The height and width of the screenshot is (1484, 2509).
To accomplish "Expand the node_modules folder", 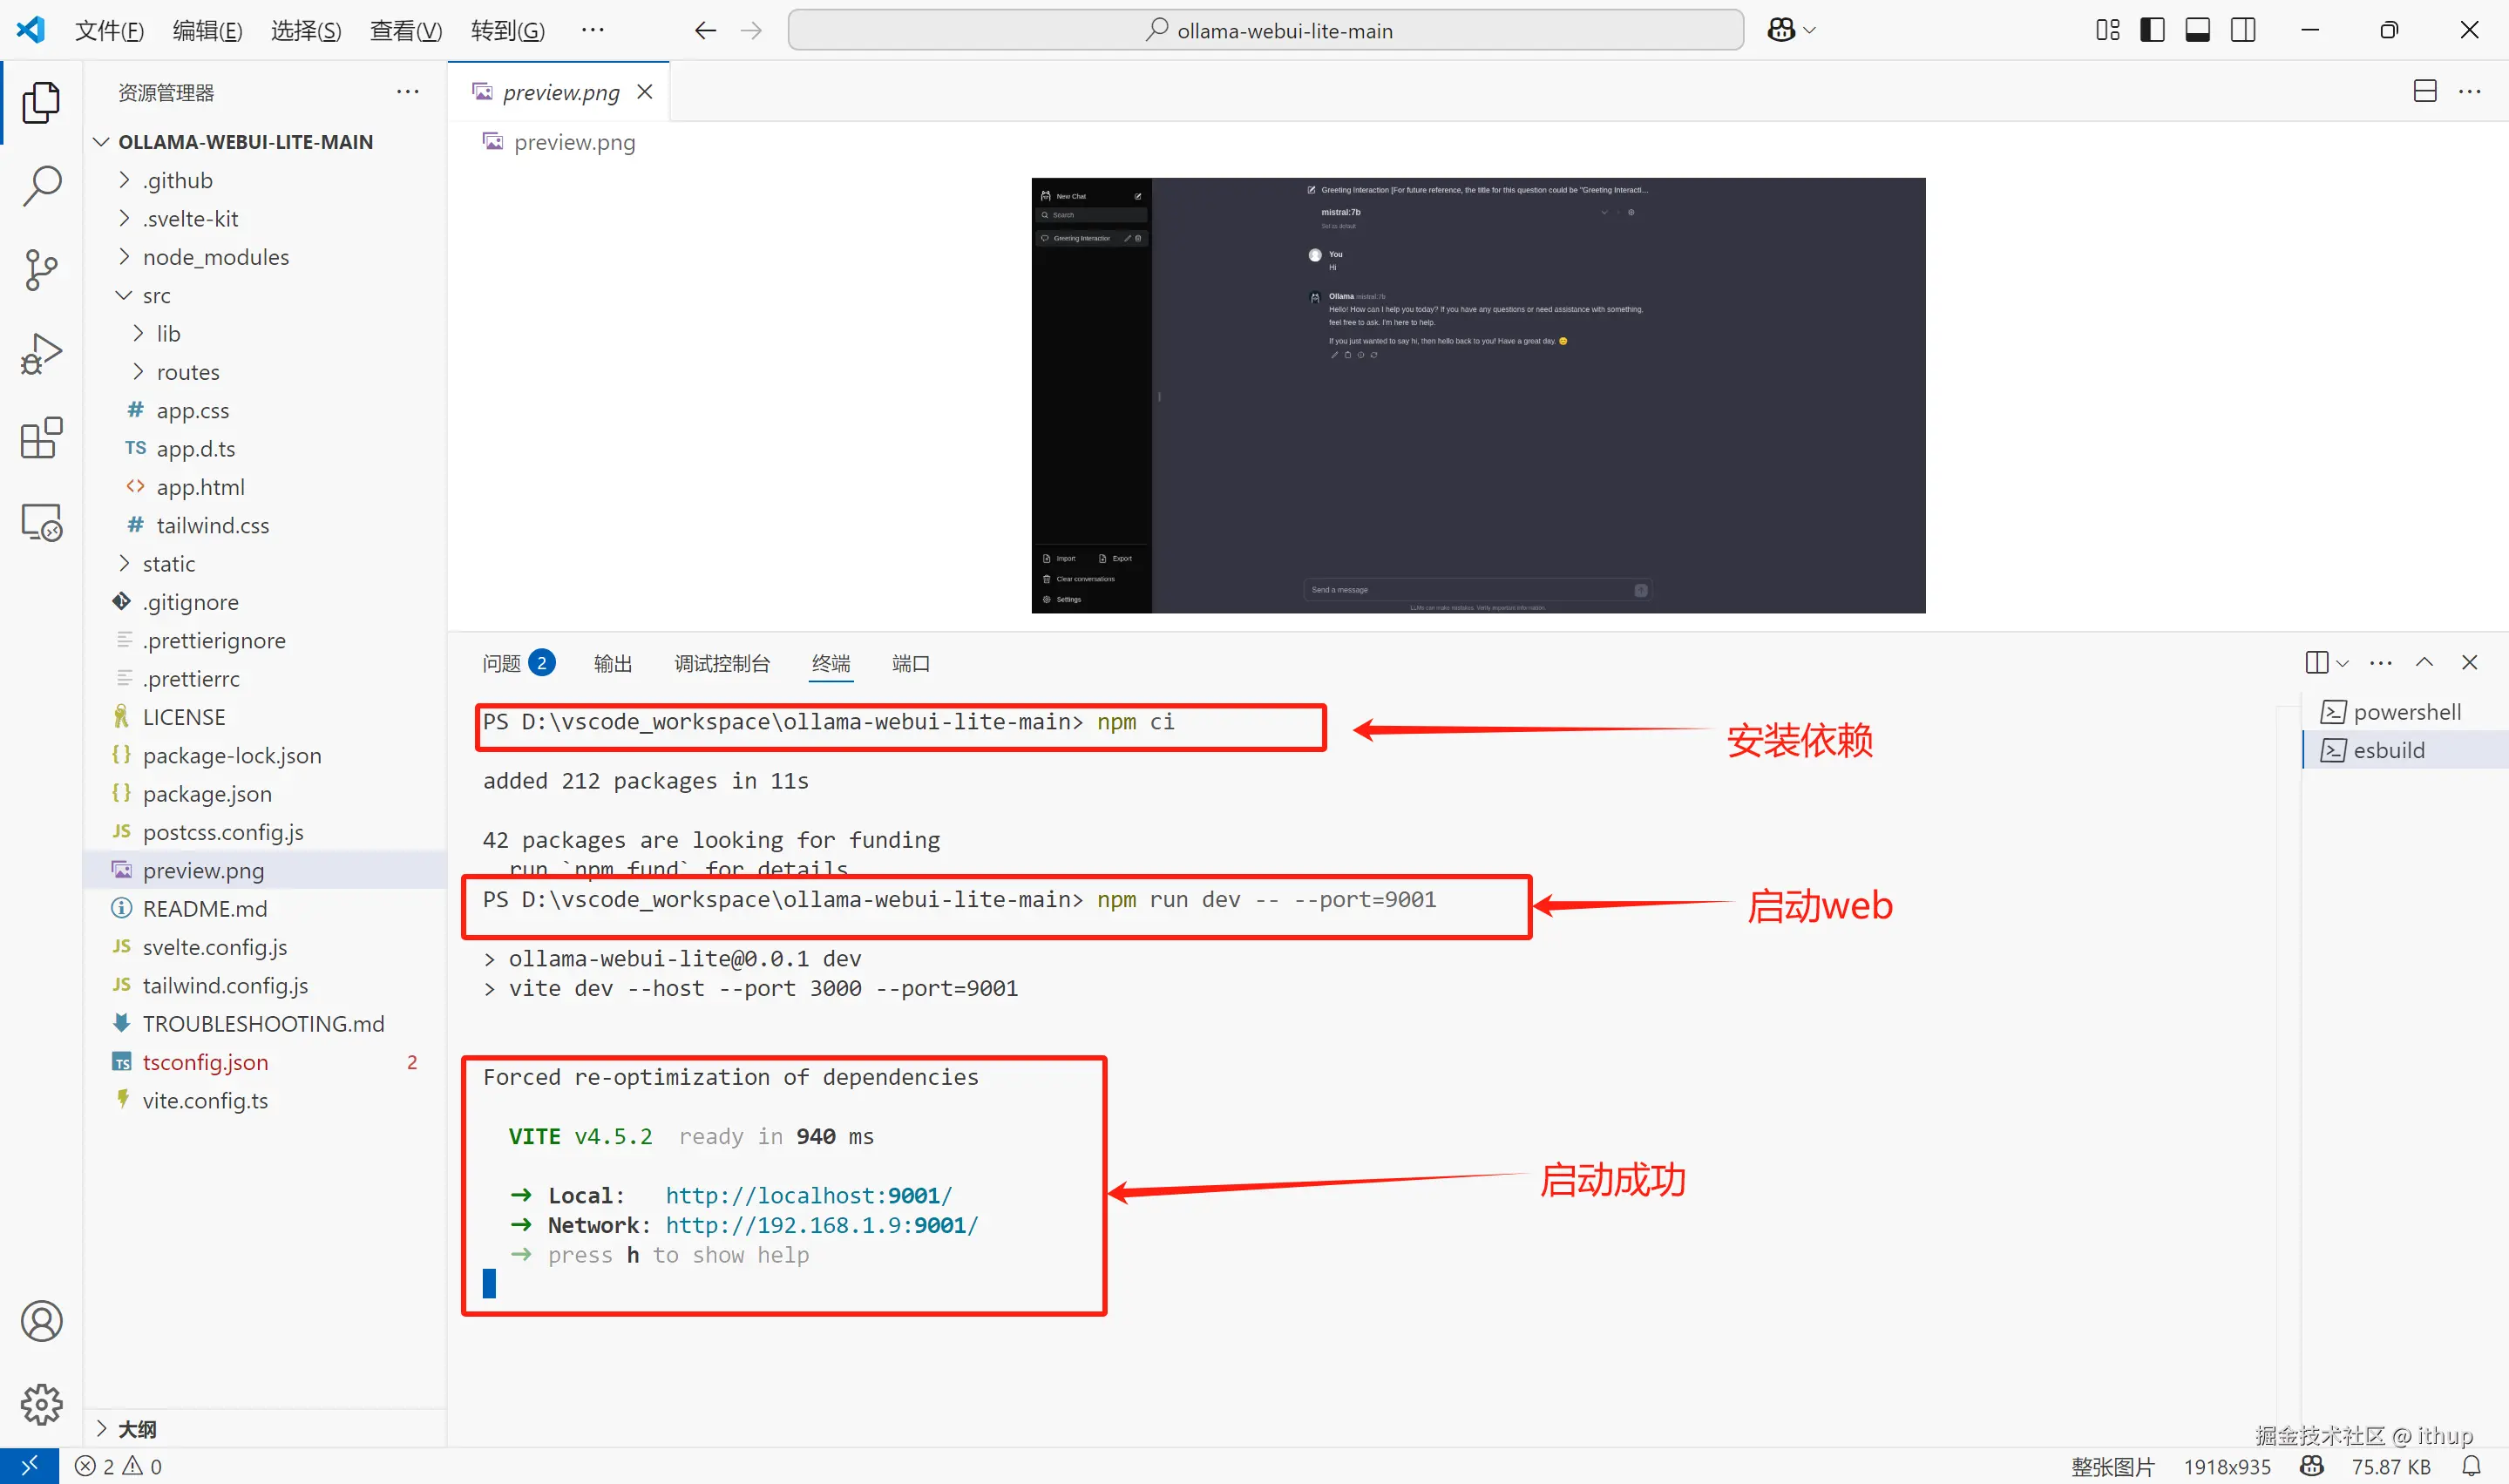I will [215, 257].
